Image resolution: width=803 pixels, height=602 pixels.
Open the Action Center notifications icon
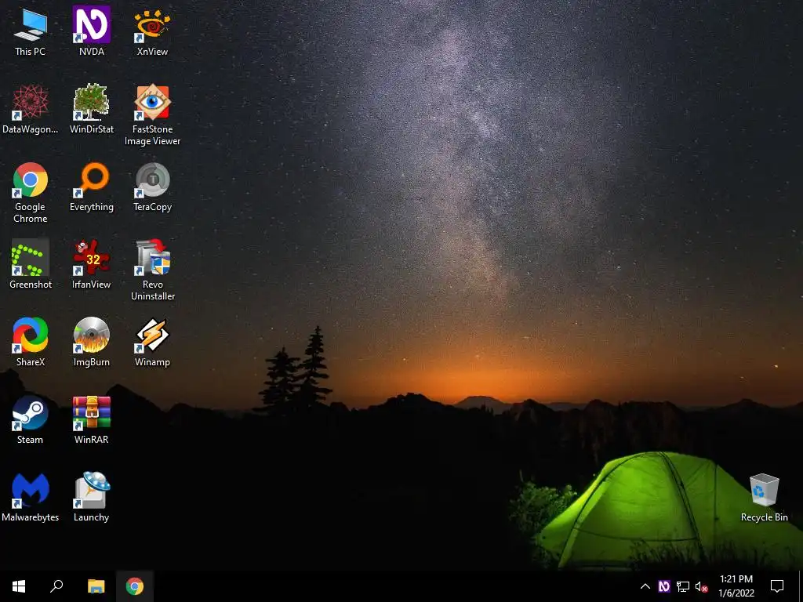click(x=777, y=586)
